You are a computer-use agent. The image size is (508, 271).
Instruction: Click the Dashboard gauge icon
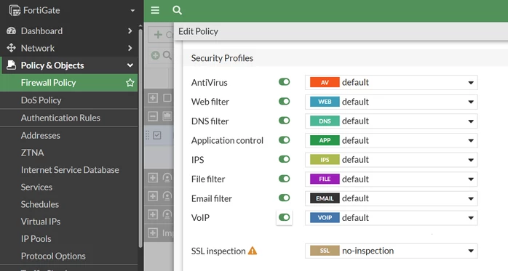[12, 31]
